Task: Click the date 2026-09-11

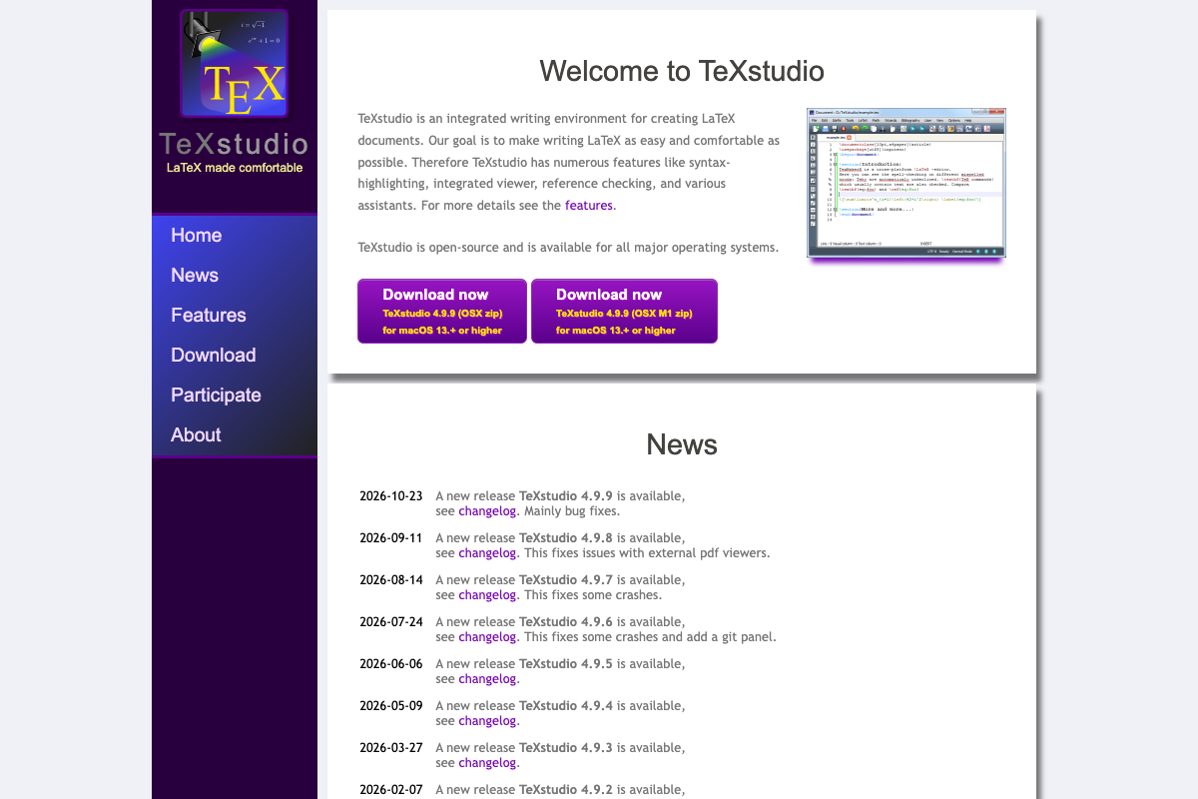Action: [391, 538]
